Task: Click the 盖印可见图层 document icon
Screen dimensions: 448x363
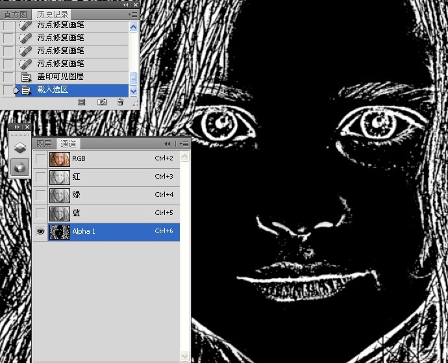Action: click(26, 77)
